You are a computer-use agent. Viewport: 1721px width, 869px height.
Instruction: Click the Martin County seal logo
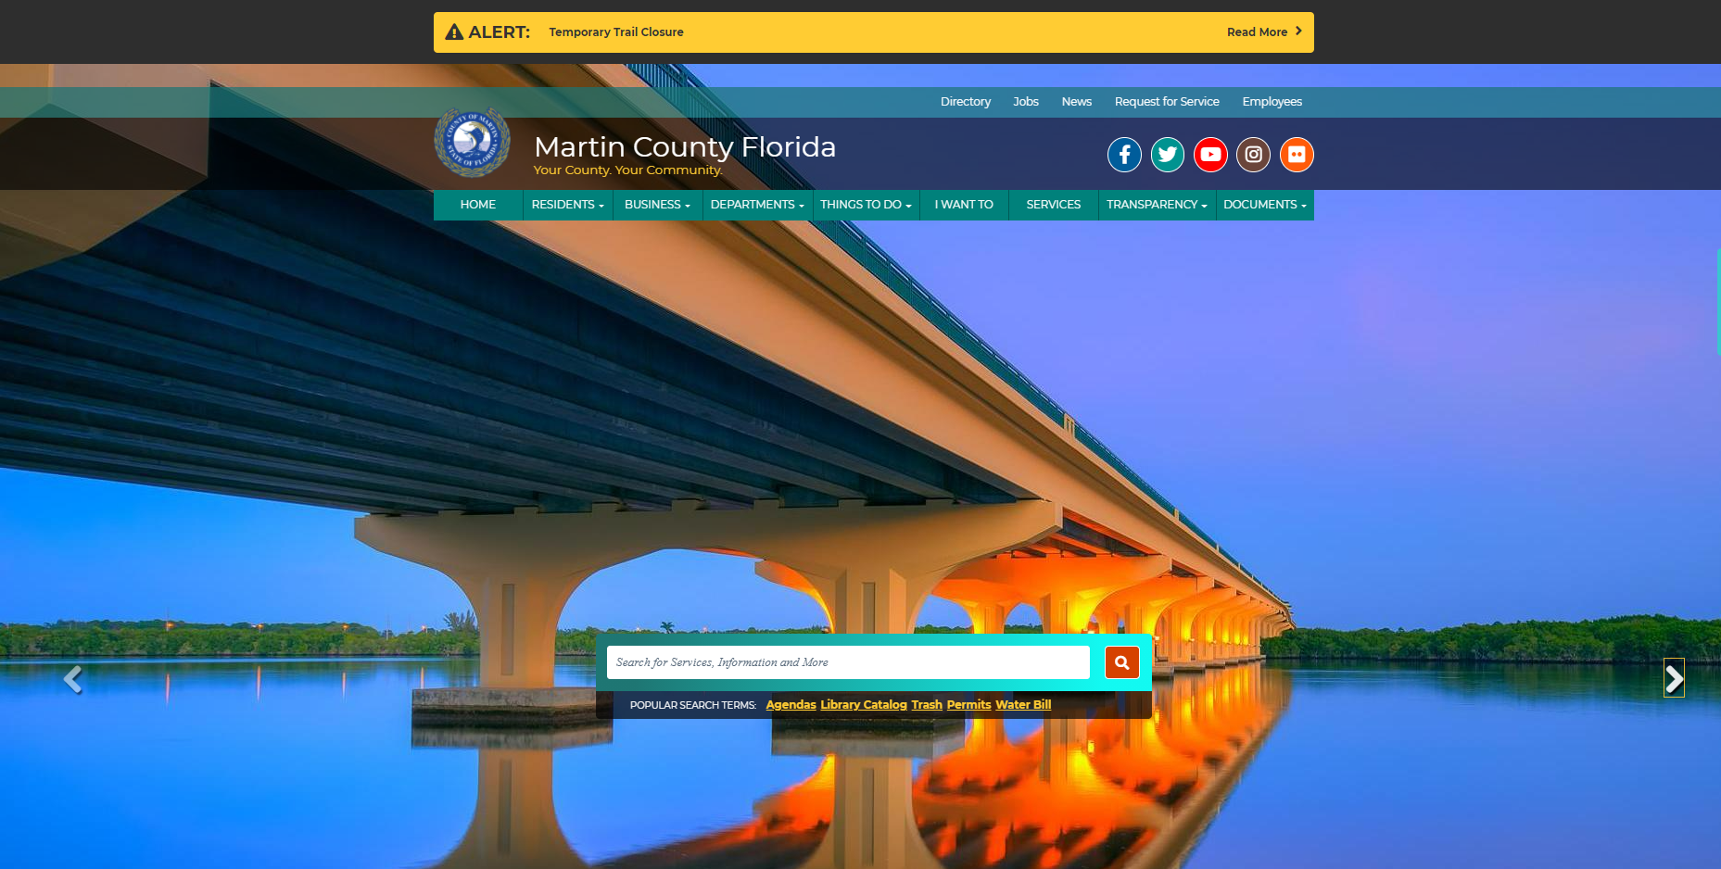click(x=473, y=143)
